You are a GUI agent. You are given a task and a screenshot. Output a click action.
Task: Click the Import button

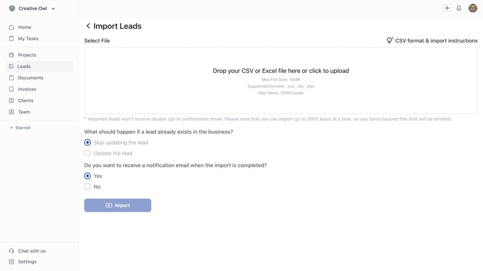pos(117,205)
